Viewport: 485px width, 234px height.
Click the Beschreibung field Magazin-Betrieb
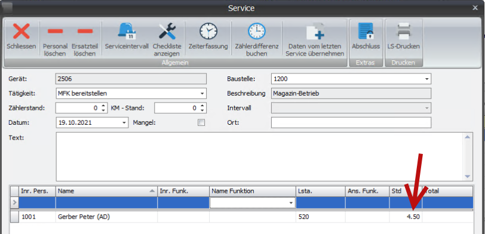(351, 93)
